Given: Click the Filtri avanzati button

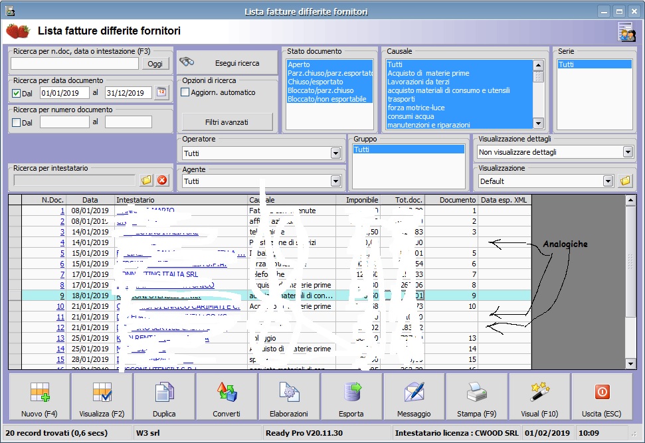Looking at the screenshot, I should coord(227,122).
